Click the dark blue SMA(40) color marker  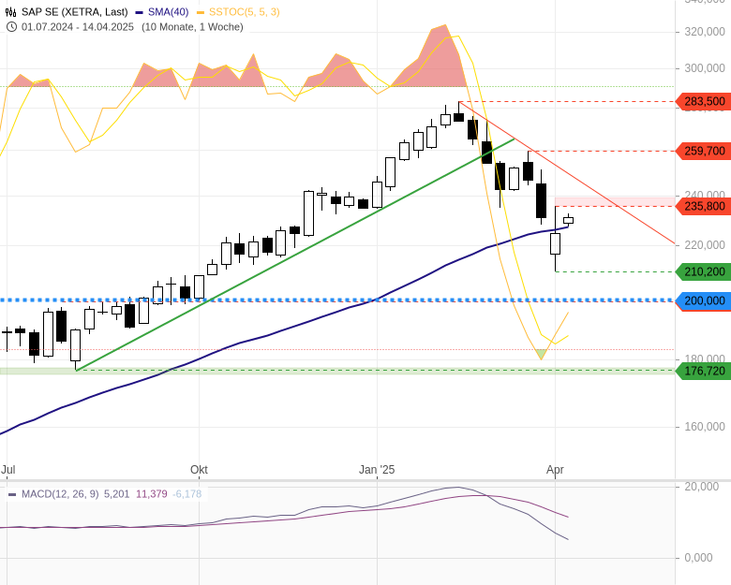[x=139, y=12]
